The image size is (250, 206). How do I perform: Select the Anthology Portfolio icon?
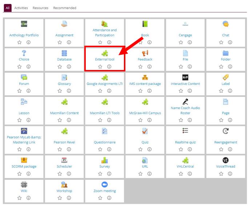click(x=24, y=24)
